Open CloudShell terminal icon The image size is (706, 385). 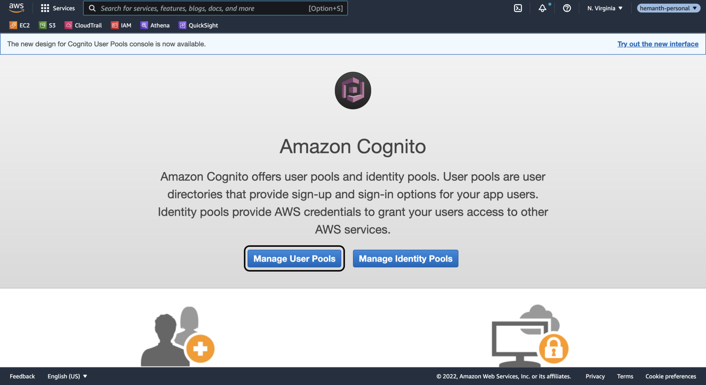point(518,8)
